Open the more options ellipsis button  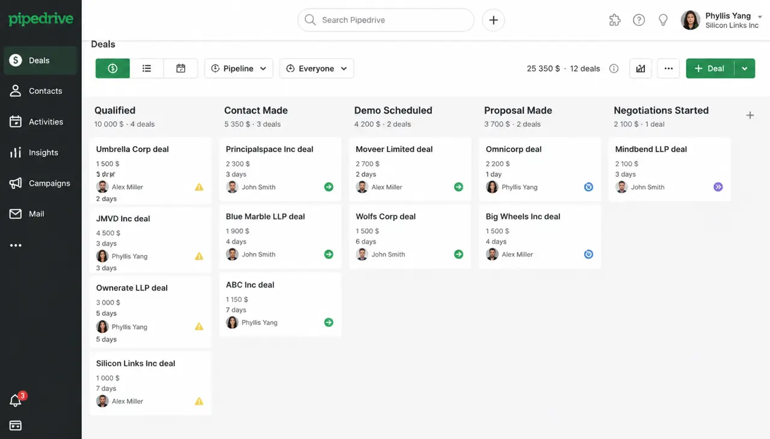(668, 69)
